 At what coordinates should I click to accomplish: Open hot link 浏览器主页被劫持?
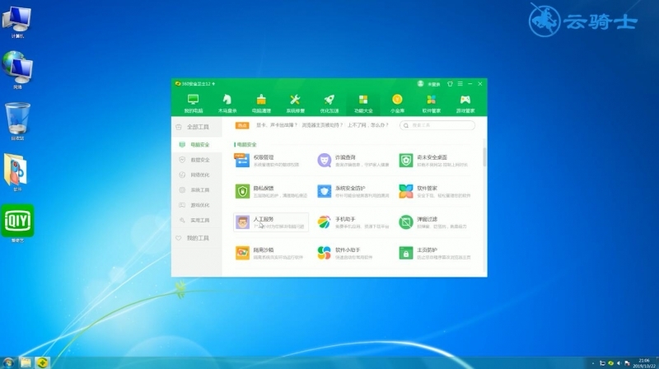[x=322, y=125]
